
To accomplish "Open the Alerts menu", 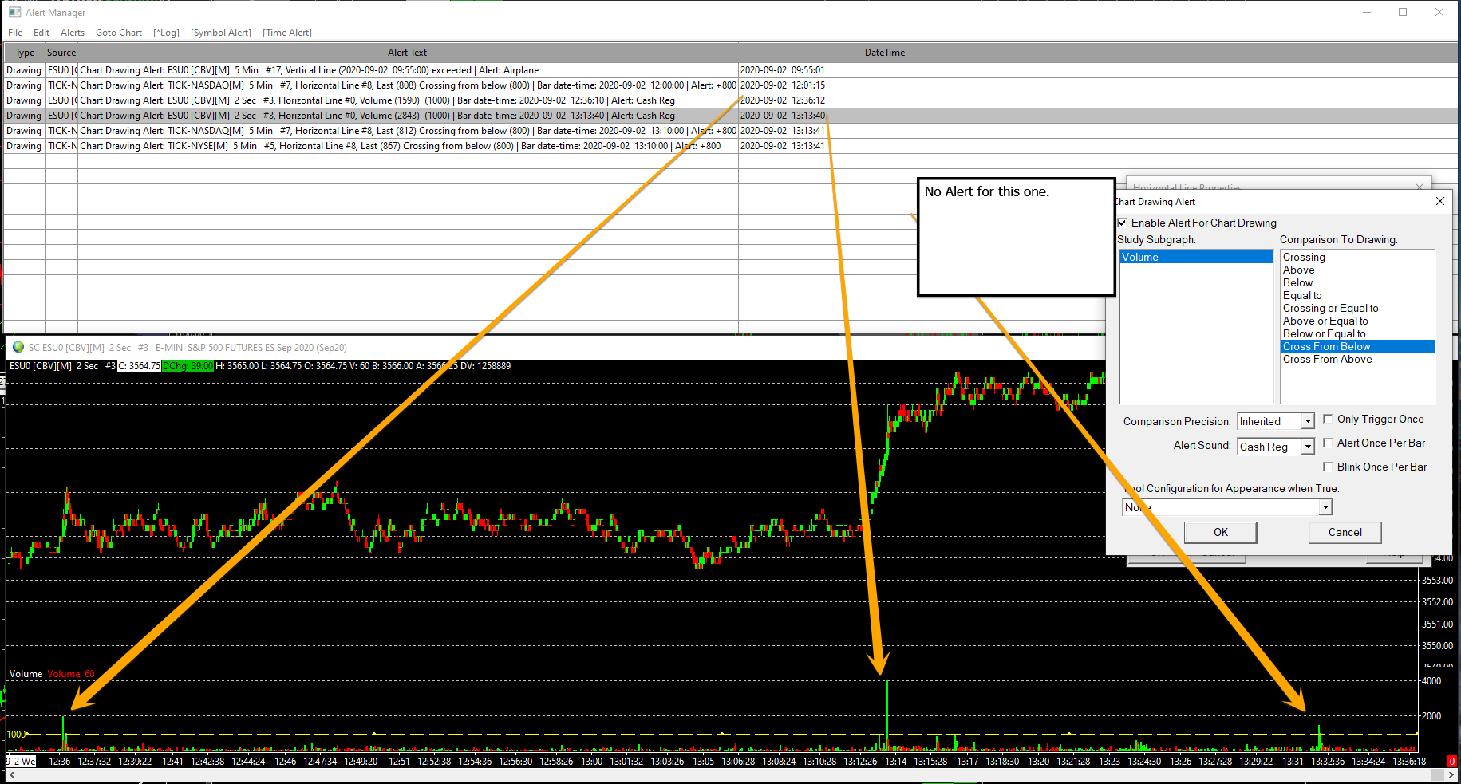I will (73, 33).
